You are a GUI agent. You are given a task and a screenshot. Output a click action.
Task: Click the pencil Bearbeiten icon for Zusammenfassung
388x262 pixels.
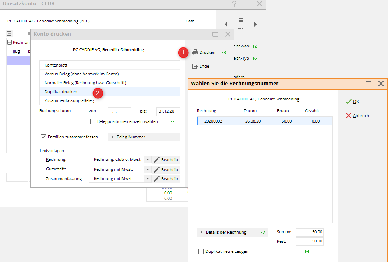pos(157,179)
